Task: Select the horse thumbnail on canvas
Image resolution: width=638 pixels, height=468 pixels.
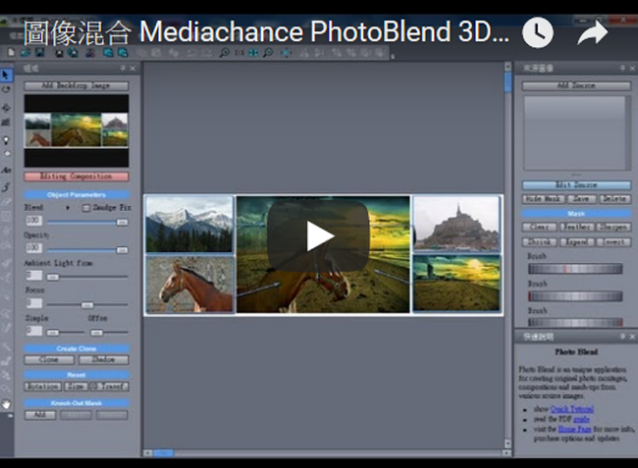Action: pyautogui.click(x=189, y=284)
